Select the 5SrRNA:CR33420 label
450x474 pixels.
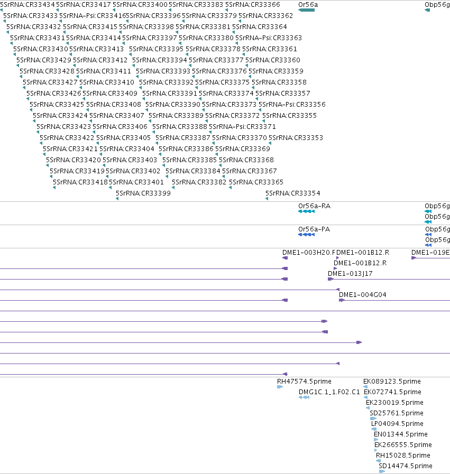tap(74, 160)
